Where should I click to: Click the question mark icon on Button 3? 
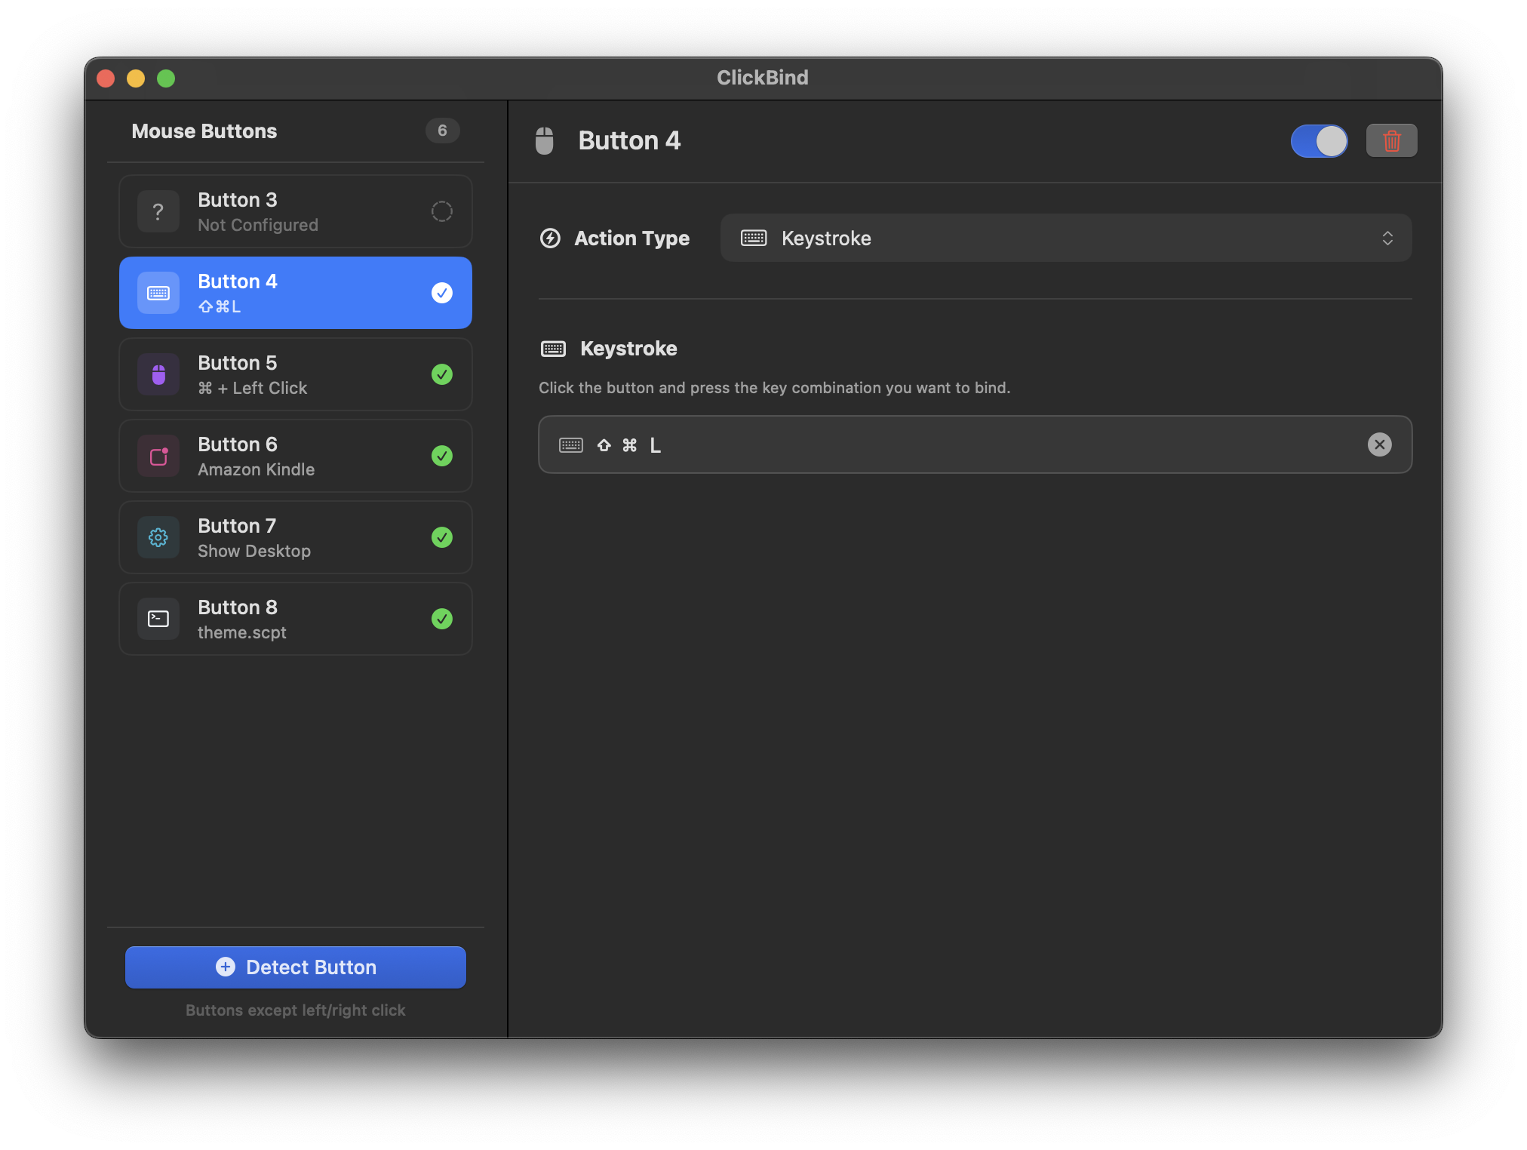point(158,211)
